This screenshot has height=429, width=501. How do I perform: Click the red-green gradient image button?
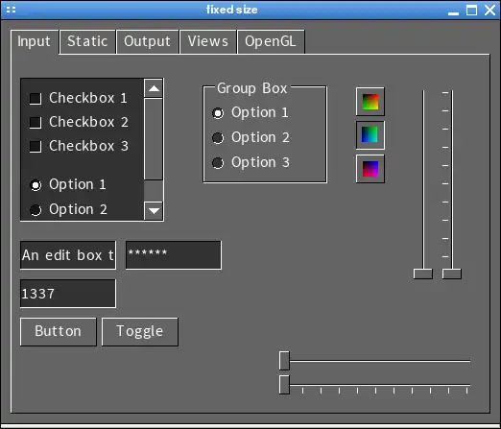370,102
